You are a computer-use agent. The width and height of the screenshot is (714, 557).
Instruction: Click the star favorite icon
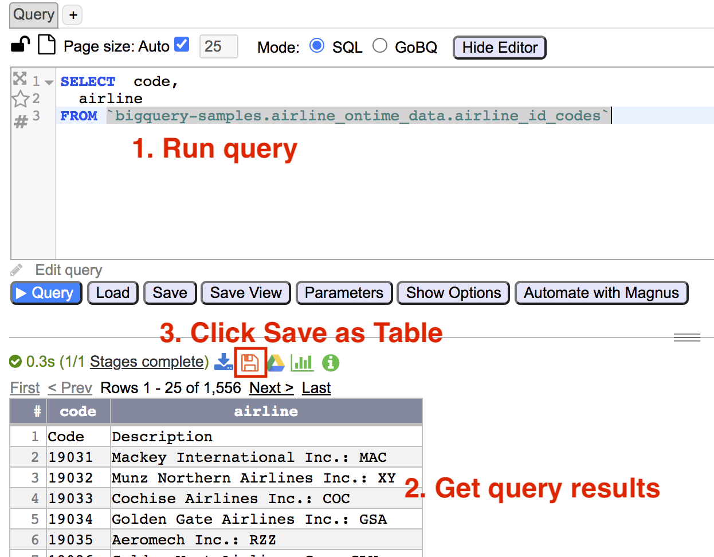coord(21,99)
